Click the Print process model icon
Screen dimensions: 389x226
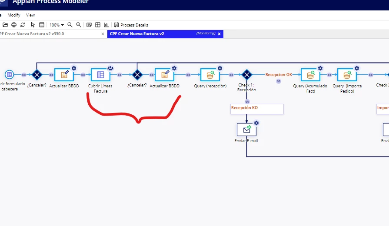pyautogui.click(x=14, y=25)
